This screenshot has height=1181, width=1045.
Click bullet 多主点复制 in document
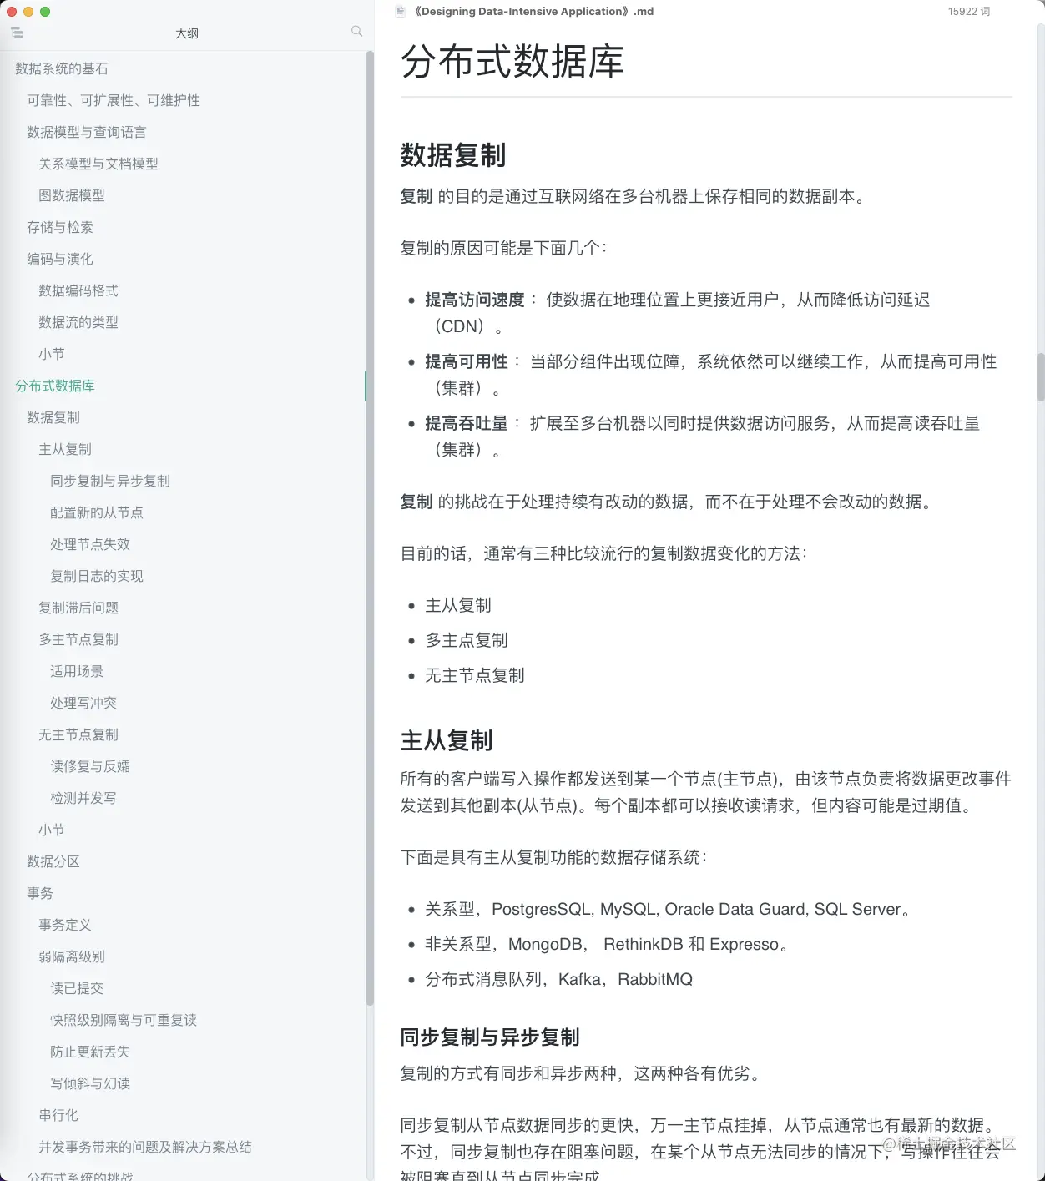coord(467,640)
